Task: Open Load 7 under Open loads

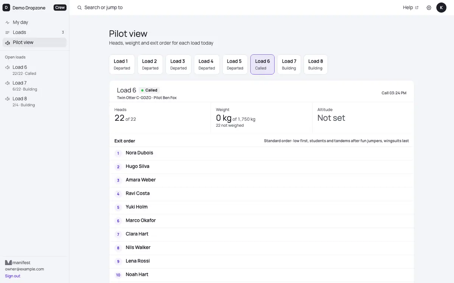Action: (x=34, y=86)
